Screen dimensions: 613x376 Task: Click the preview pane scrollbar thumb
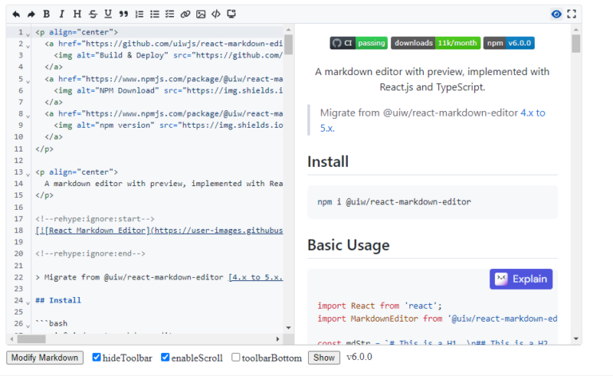pos(575,43)
